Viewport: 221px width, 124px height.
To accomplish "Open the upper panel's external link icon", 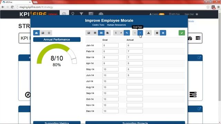I will tap(199, 58).
